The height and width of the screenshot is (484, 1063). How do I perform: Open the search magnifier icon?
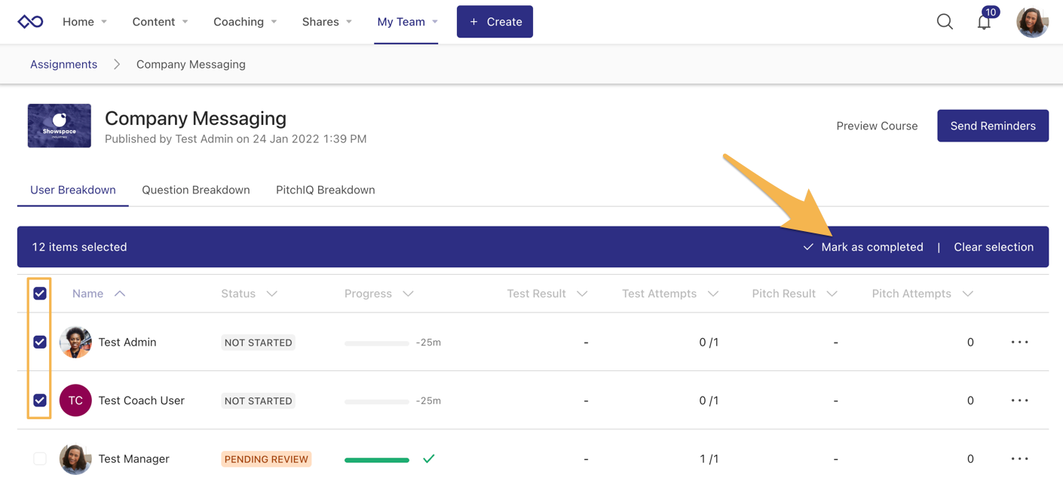click(945, 22)
